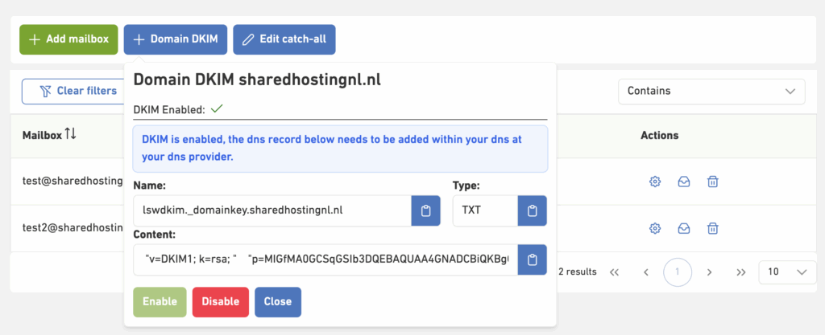The width and height of the screenshot is (825, 335).
Task: Go to the next results page
Action: tap(709, 272)
